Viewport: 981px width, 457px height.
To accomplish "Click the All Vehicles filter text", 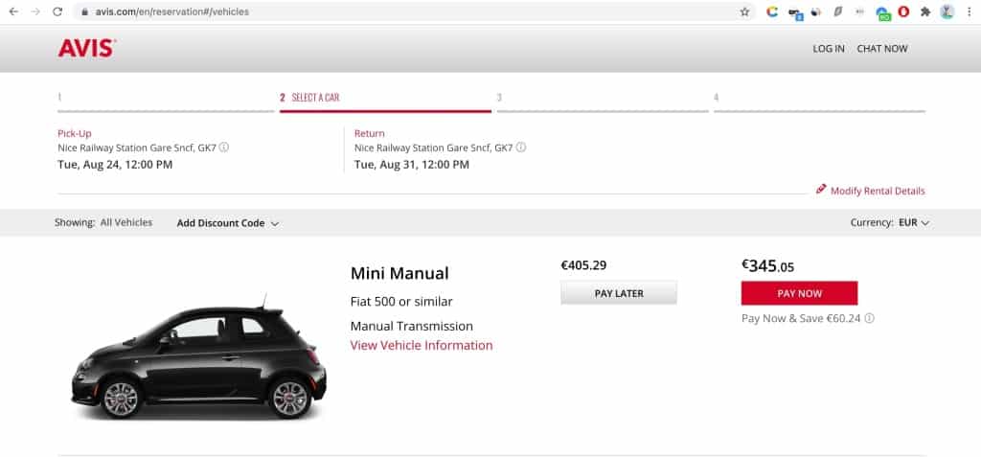I will (126, 222).
